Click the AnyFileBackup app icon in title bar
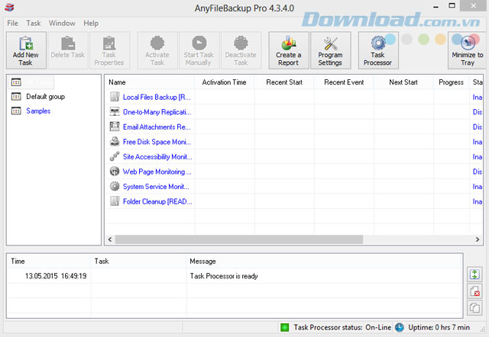 (9, 7)
